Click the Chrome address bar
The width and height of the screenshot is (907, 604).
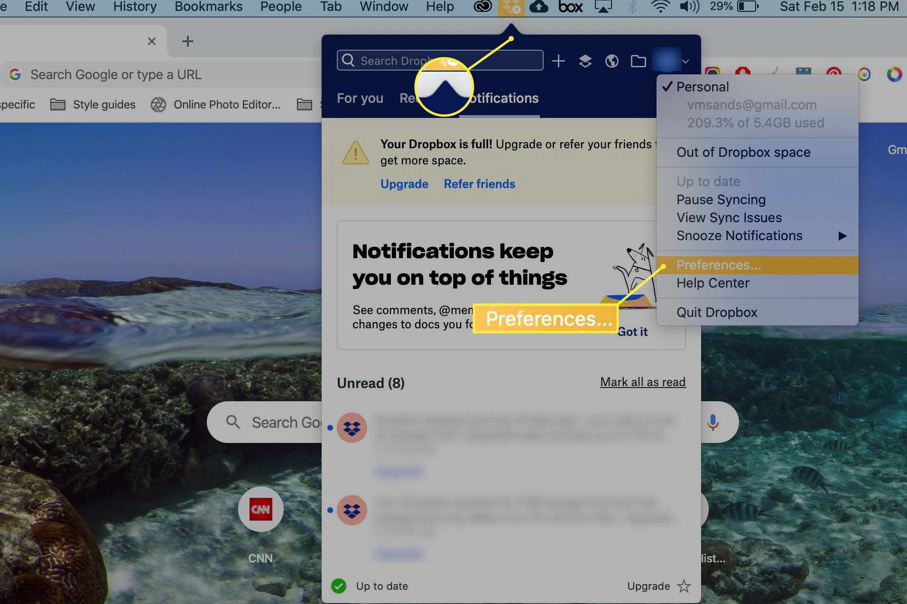[x=161, y=74]
